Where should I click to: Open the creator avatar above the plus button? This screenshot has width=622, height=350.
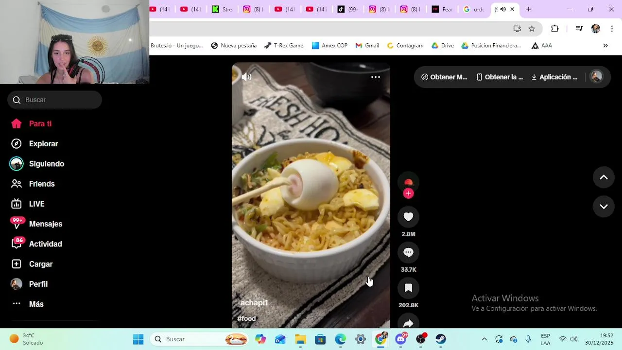click(x=408, y=182)
